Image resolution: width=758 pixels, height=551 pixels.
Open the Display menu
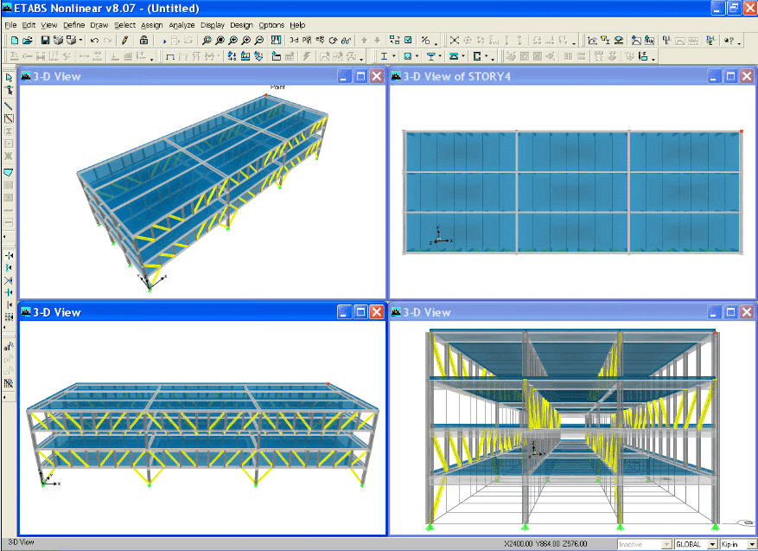(x=213, y=25)
